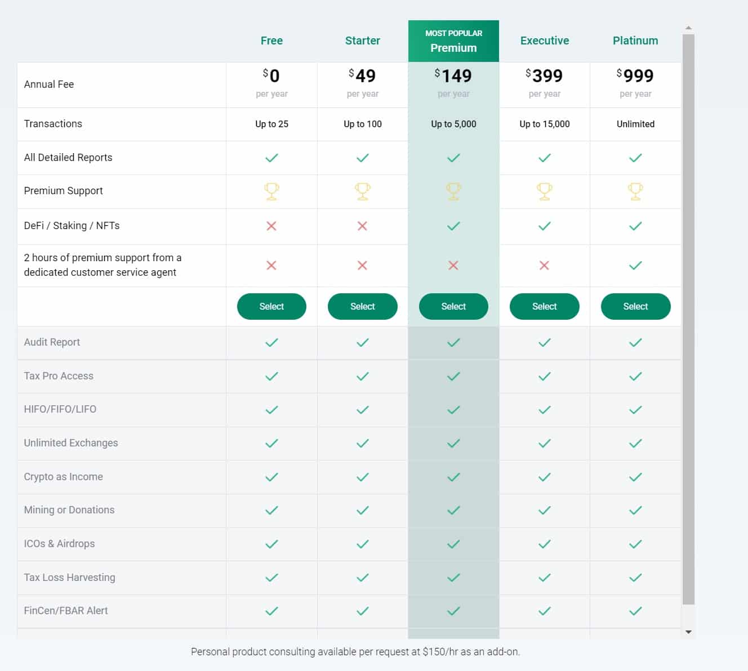Click the 2 hours support checkmark under Platinum
The width and height of the screenshot is (748, 671).
point(635,265)
